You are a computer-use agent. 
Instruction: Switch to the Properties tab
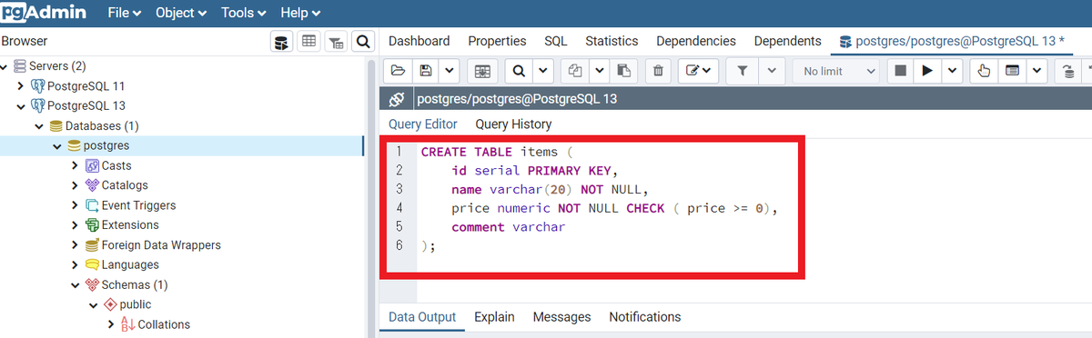[x=497, y=41]
